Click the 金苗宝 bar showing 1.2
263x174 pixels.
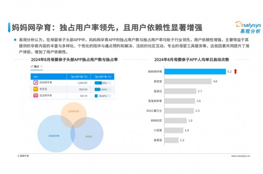pyautogui.click(x=171, y=140)
